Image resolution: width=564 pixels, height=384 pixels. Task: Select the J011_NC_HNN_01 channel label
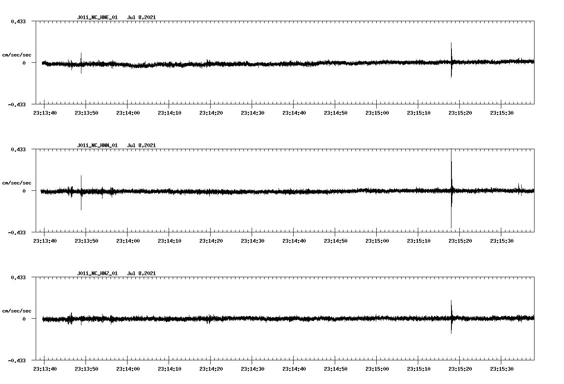tap(97, 145)
